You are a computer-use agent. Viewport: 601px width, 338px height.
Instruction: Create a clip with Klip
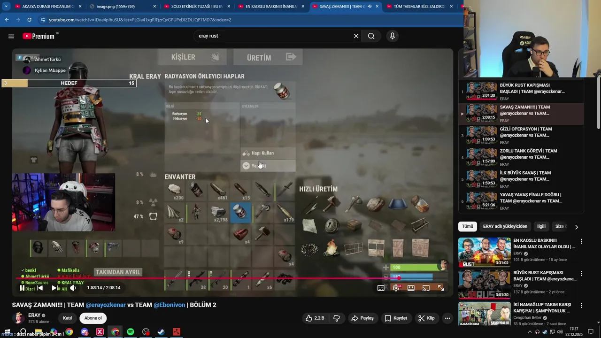[427, 318]
